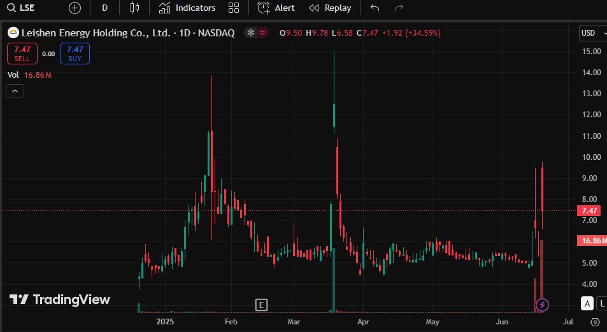Image resolution: width=607 pixels, height=332 pixels.
Task: Select the Vol 16.86 M indicator legend
Action: (30, 75)
